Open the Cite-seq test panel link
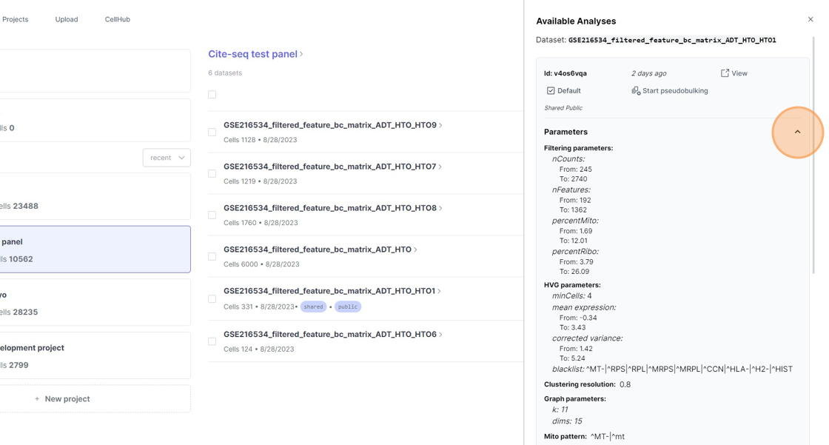The height and width of the screenshot is (445, 829). point(252,54)
